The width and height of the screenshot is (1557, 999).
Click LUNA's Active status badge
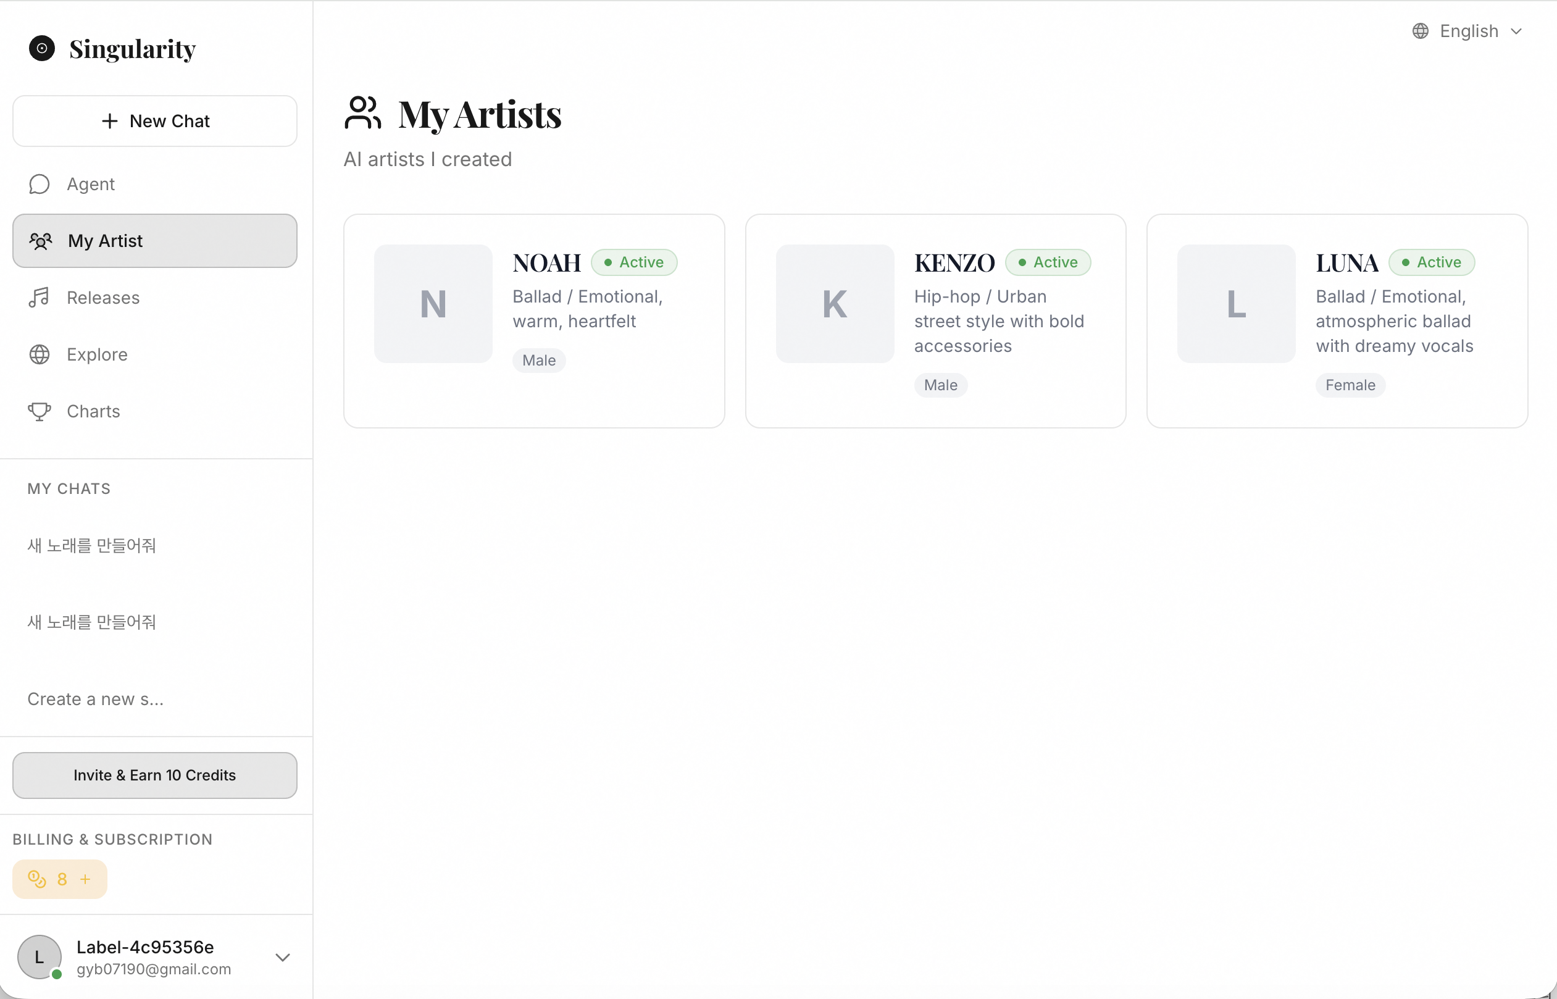tap(1432, 262)
